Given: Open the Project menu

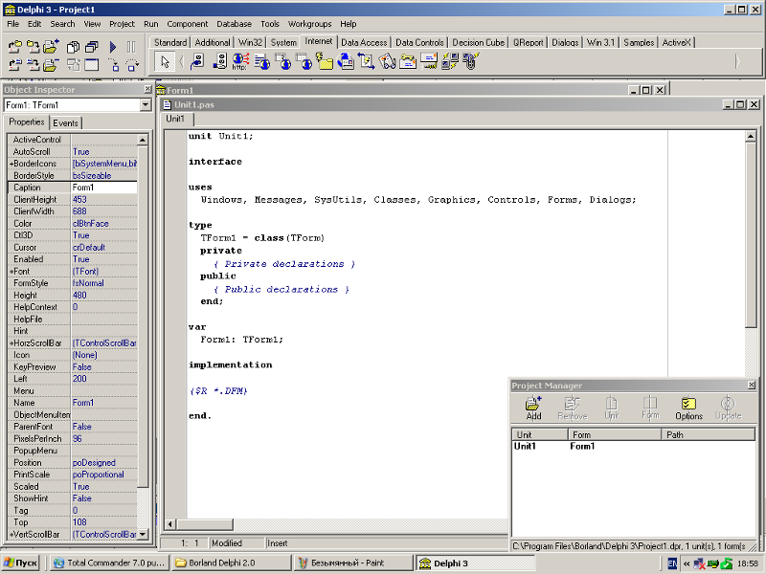Looking at the screenshot, I should click(x=122, y=24).
